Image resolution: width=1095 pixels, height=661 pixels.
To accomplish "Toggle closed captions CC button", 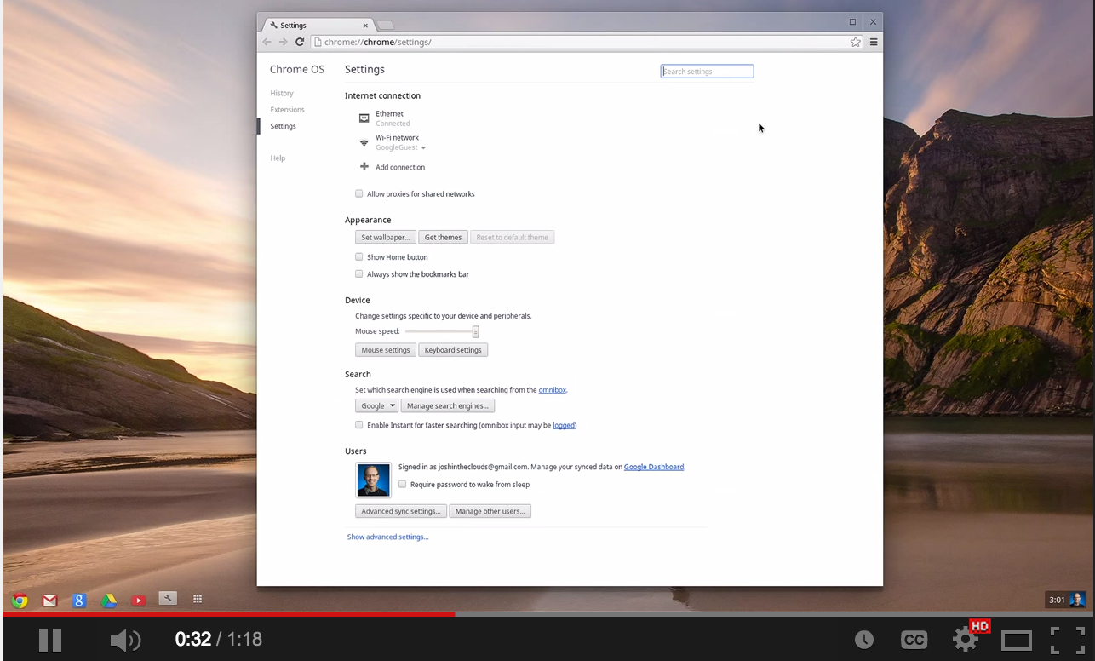I will tap(914, 640).
